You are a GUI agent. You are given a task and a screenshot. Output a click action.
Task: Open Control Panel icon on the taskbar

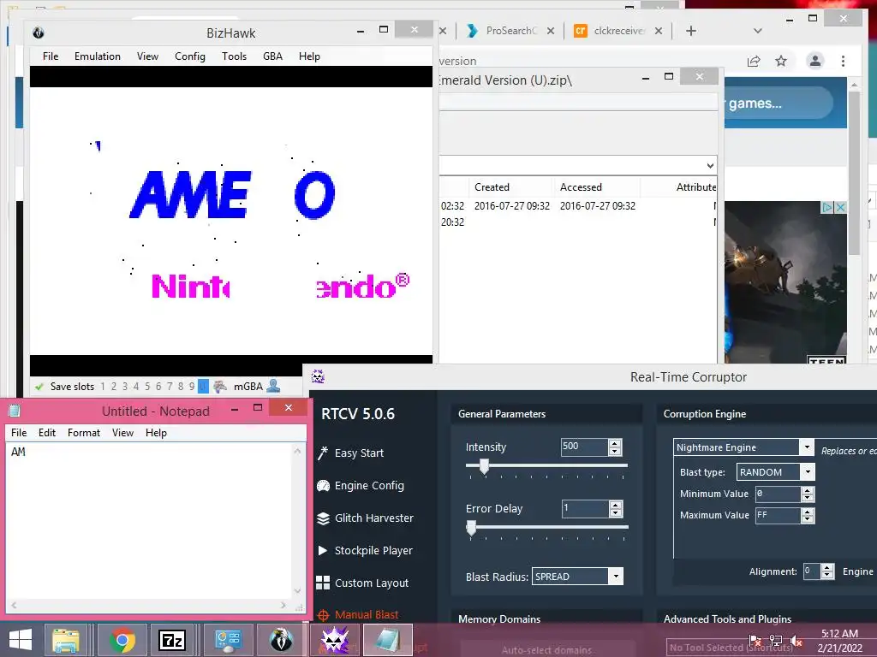tap(228, 640)
